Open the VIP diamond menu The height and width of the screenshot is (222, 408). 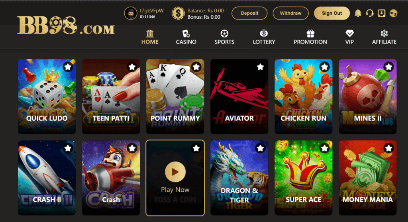[x=349, y=37]
